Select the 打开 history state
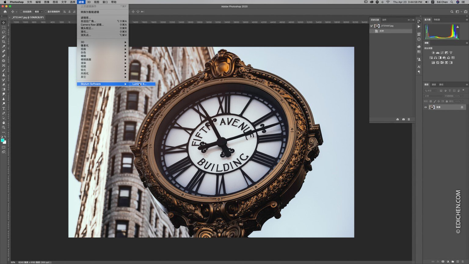This screenshot has width=469, height=264. [391, 31]
